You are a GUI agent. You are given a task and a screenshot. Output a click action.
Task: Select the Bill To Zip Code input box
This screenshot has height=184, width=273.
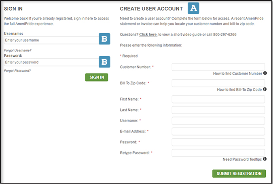point(218,83)
